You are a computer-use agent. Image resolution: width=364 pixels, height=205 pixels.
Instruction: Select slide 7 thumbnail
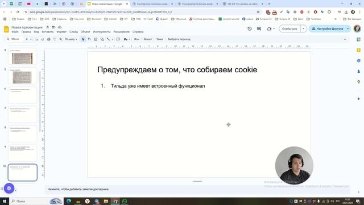coord(22,114)
